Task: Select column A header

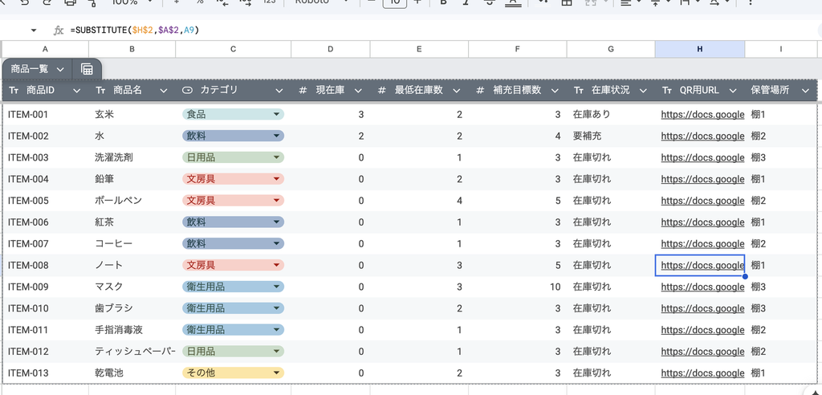Action: click(x=45, y=49)
